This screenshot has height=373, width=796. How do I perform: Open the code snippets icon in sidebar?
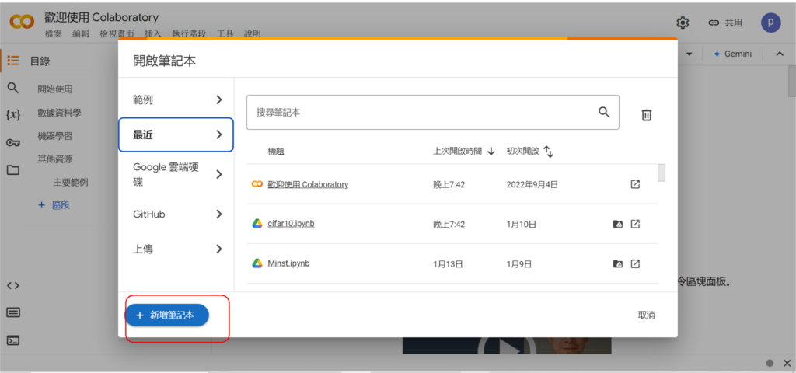[x=12, y=285]
